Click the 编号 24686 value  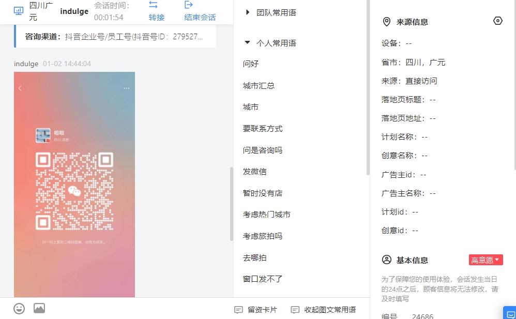pos(422,316)
